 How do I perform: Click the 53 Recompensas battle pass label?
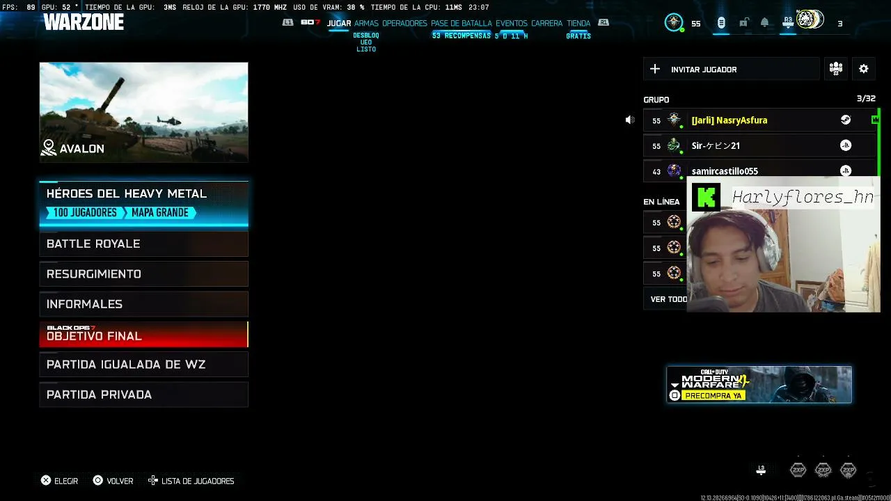pos(462,35)
